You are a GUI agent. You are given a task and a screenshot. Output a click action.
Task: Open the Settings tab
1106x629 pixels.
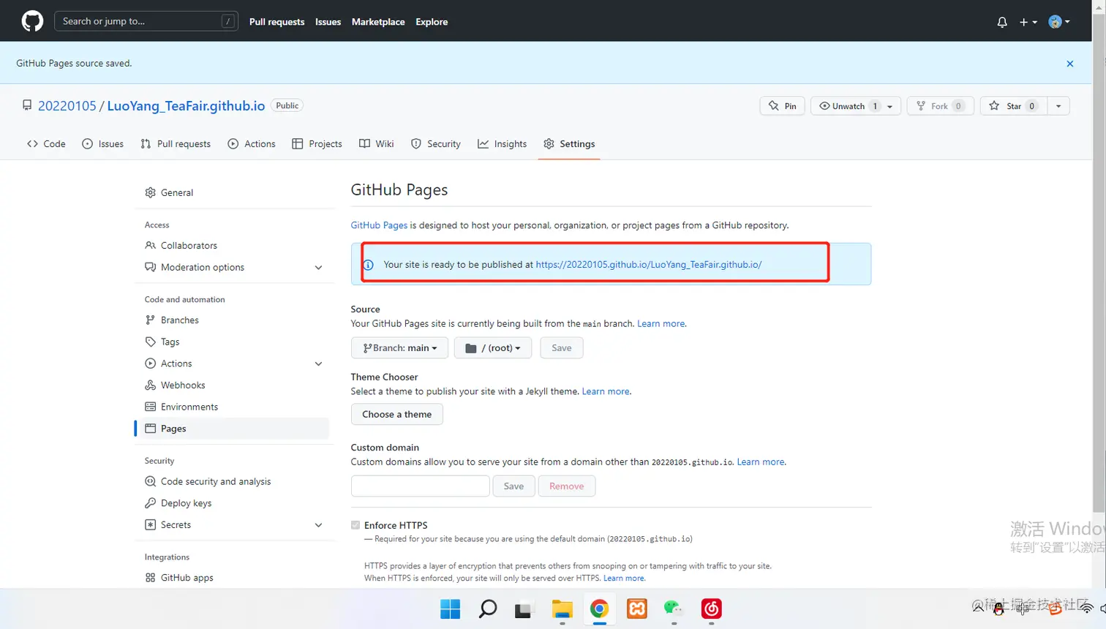click(569, 144)
